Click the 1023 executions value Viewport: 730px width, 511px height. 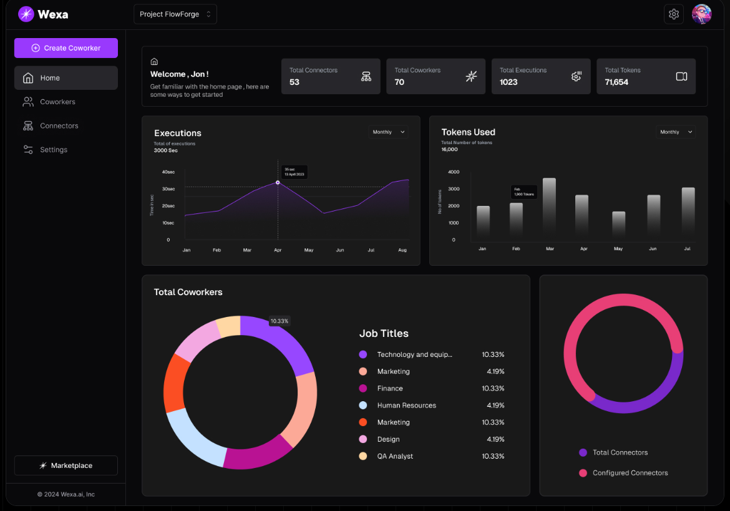(509, 82)
